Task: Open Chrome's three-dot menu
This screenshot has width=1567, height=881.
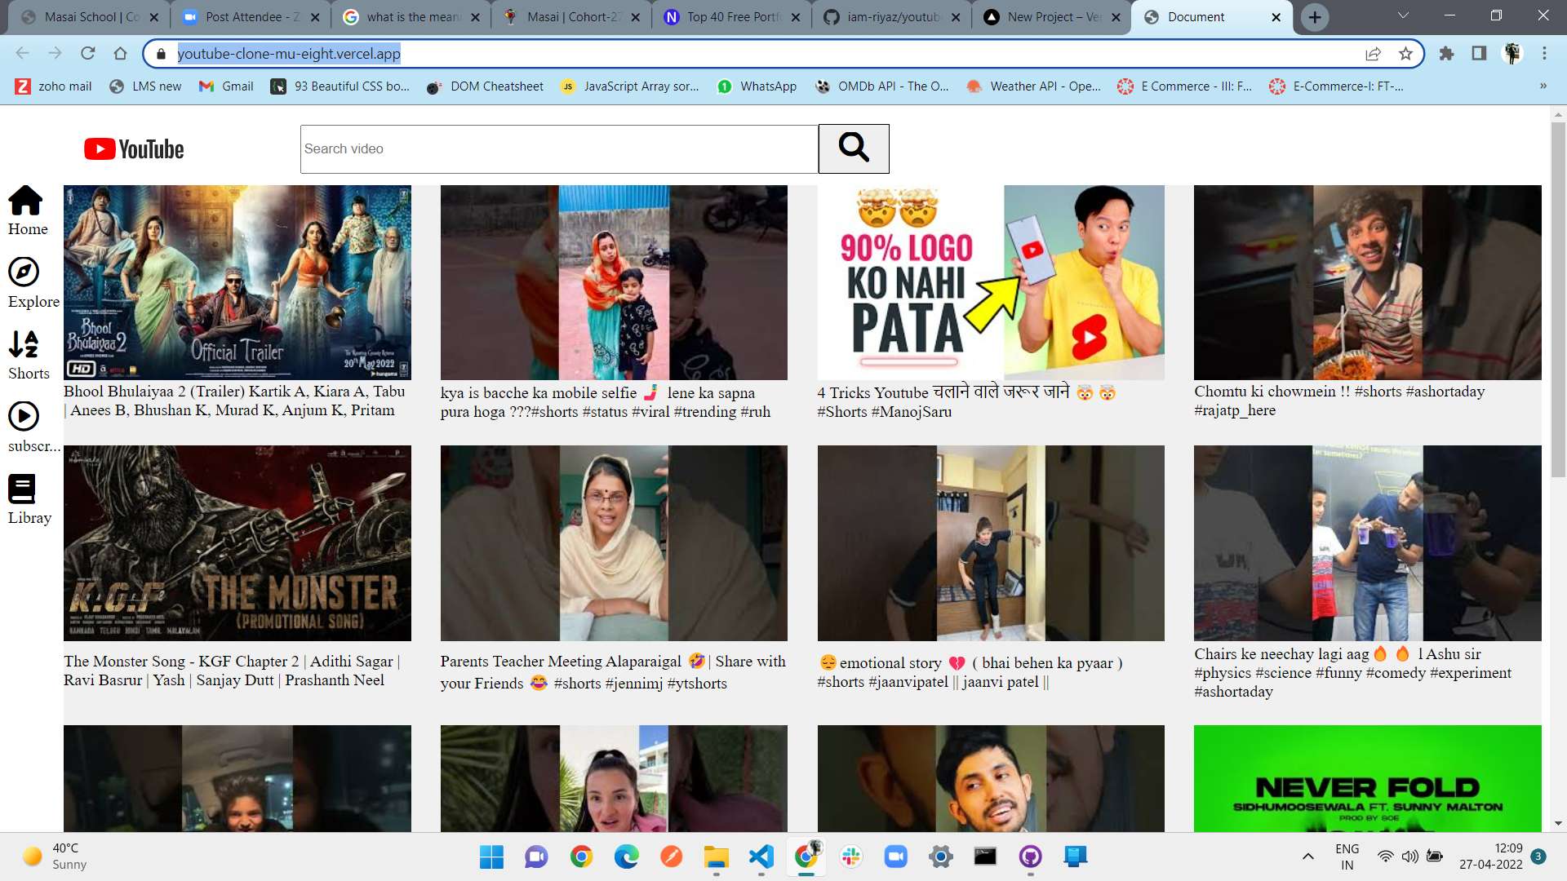Action: (x=1543, y=54)
